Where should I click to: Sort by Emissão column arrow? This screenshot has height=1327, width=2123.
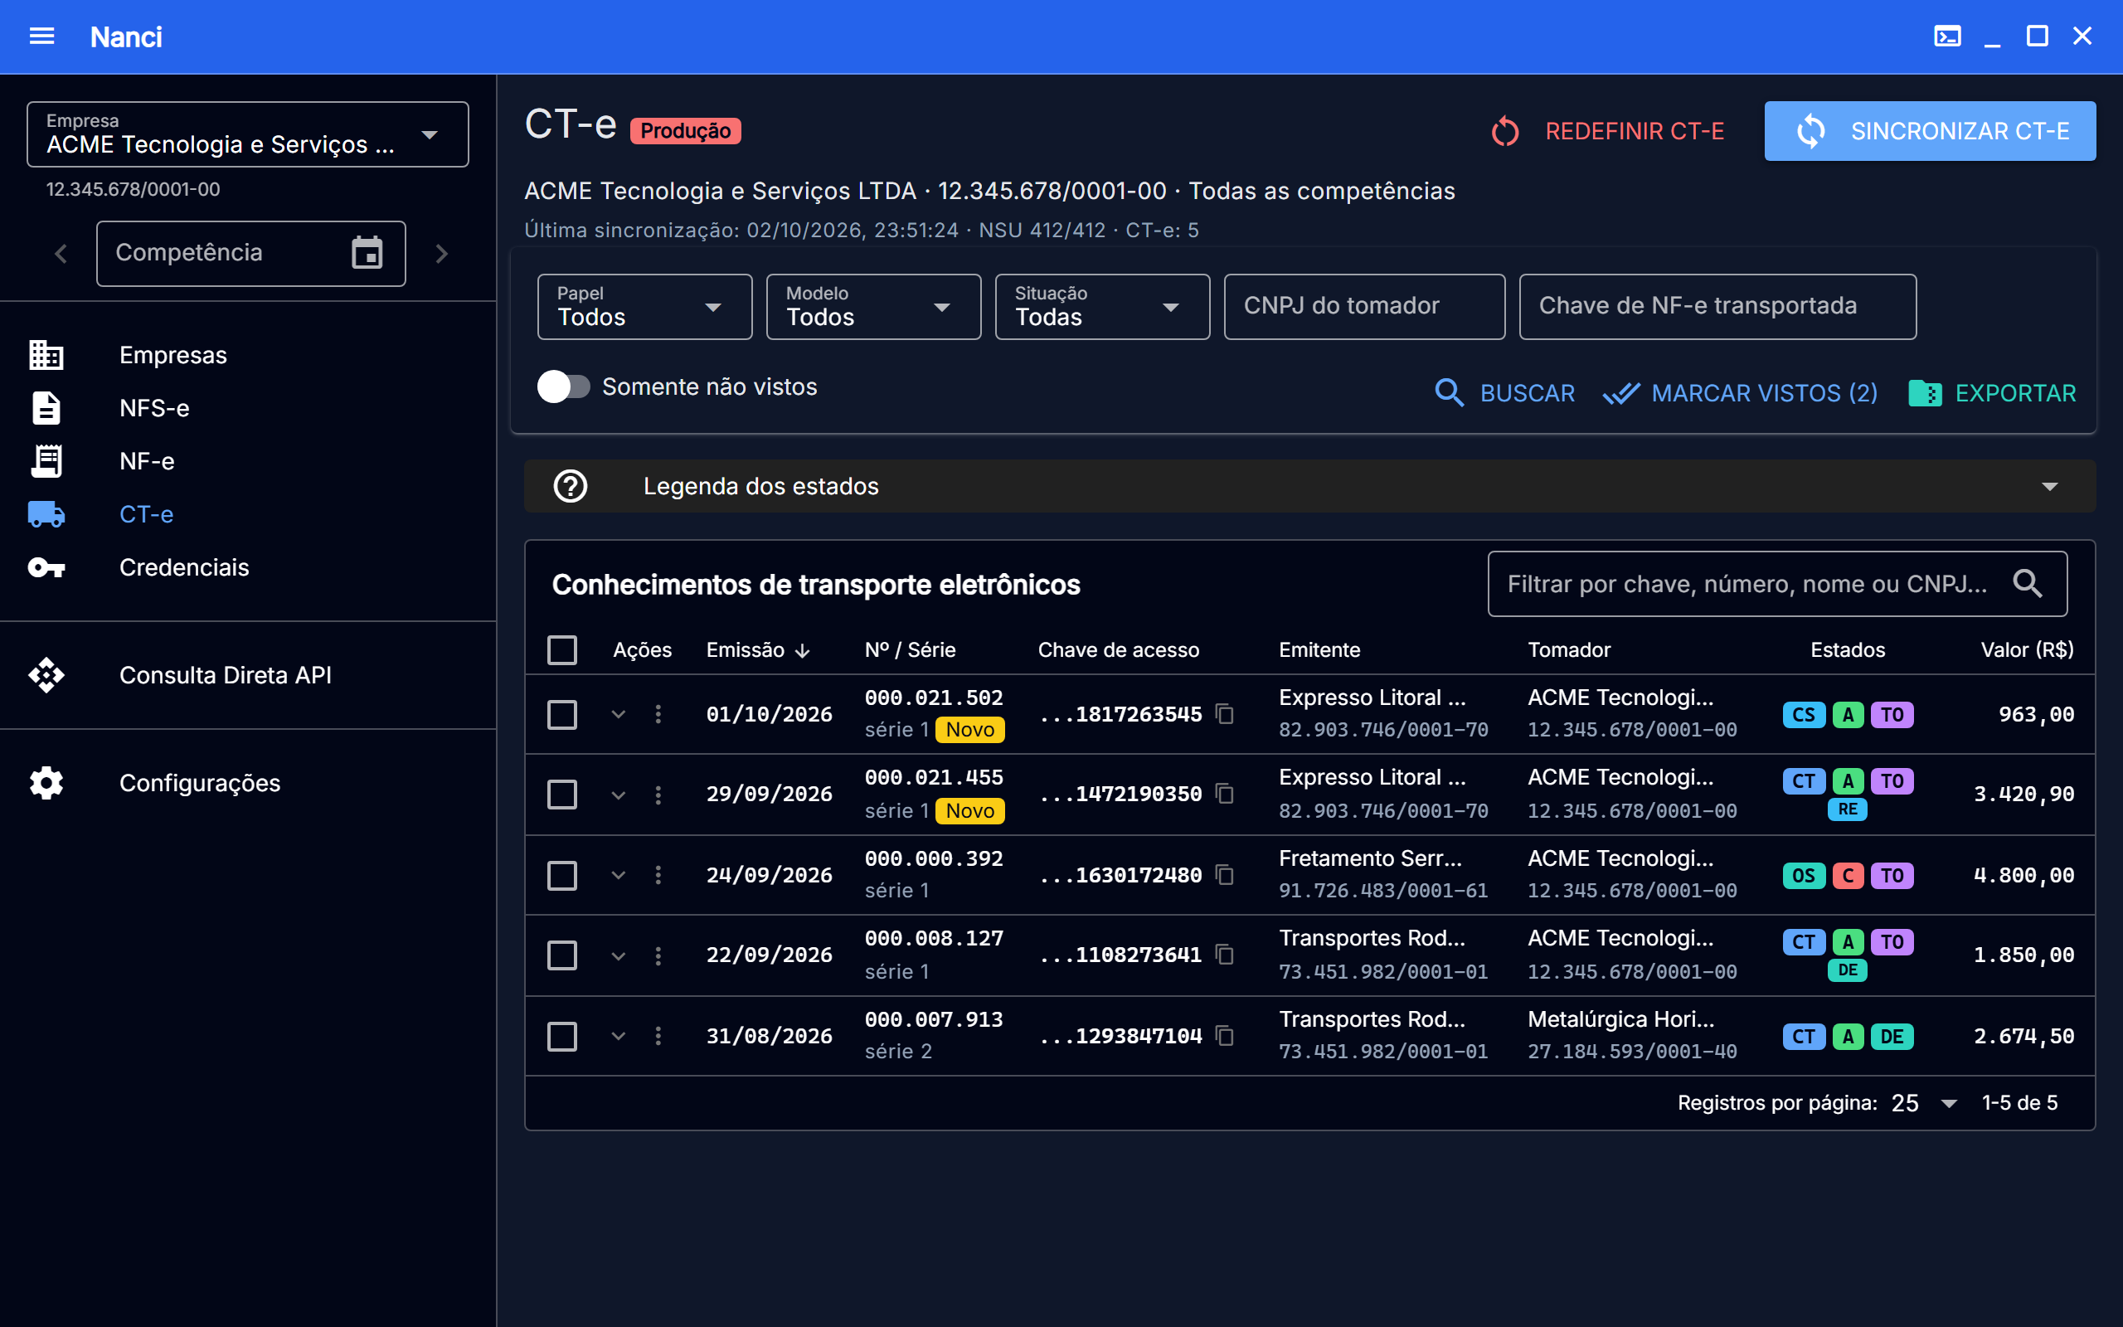tap(802, 651)
